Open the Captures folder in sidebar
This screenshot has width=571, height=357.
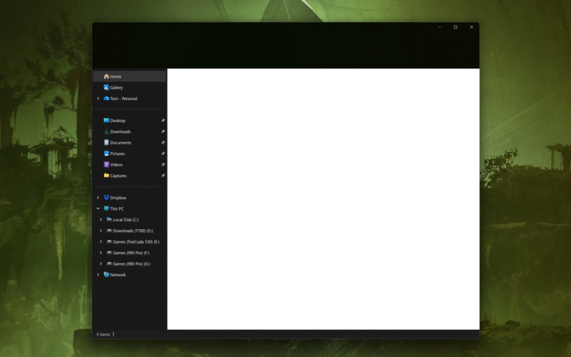tap(118, 176)
